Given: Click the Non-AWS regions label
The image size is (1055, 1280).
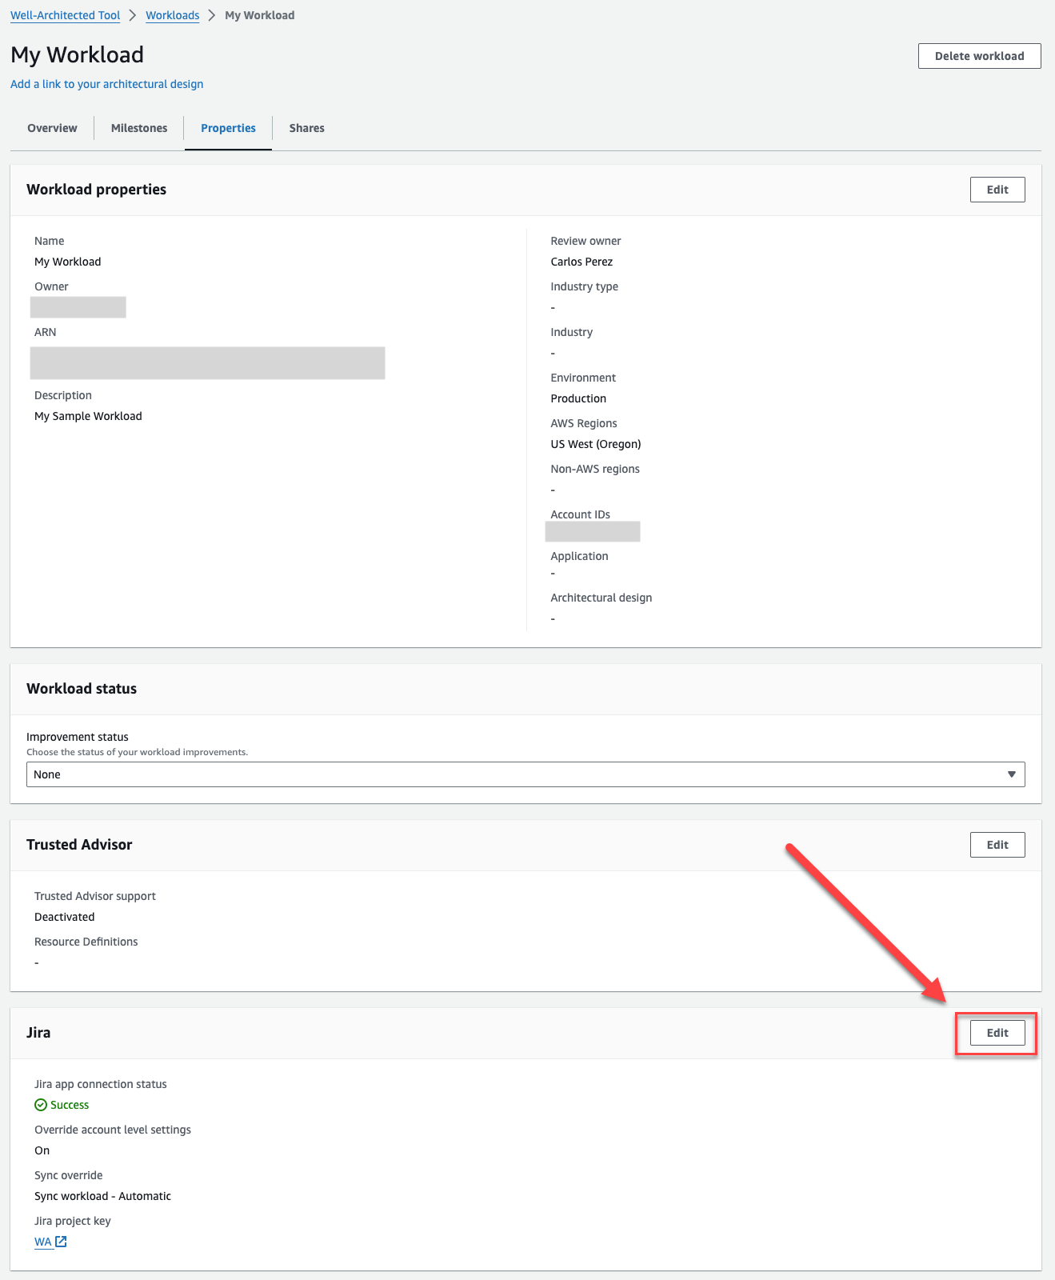Looking at the screenshot, I should 595,469.
